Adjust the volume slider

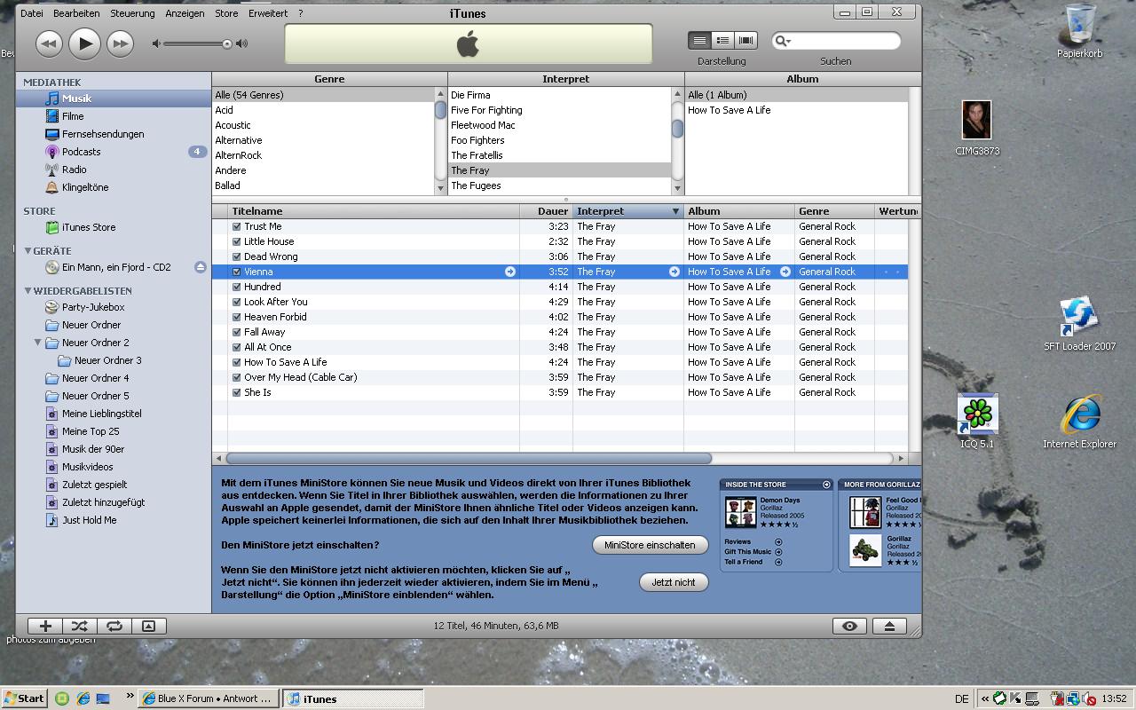[x=226, y=43]
